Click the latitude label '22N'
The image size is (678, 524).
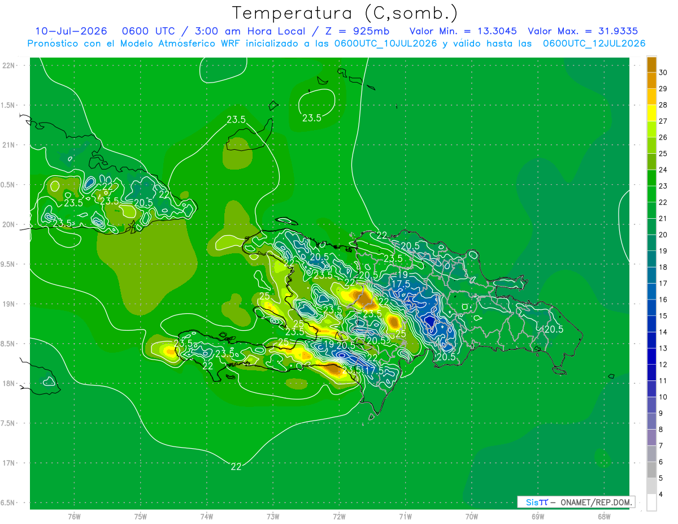tap(10, 65)
